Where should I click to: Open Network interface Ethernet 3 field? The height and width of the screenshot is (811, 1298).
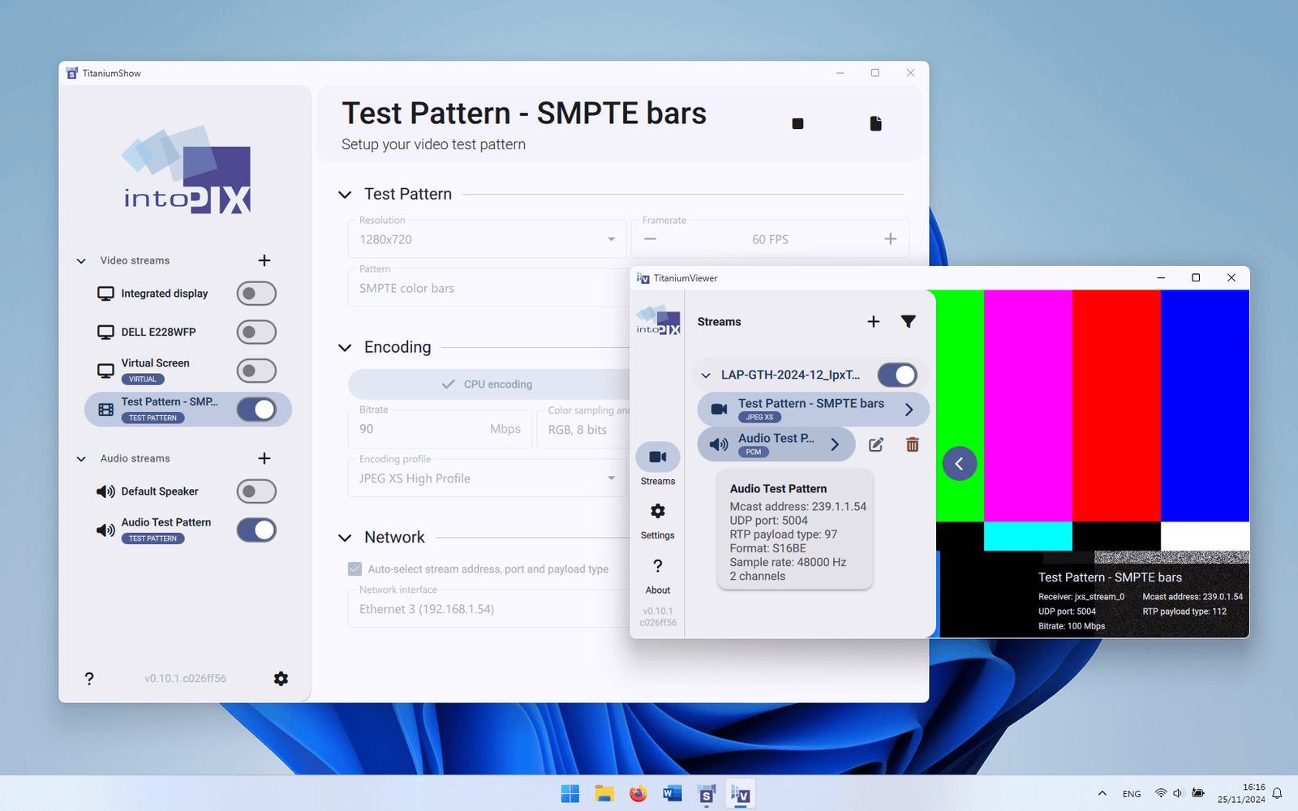click(x=489, y=609)
